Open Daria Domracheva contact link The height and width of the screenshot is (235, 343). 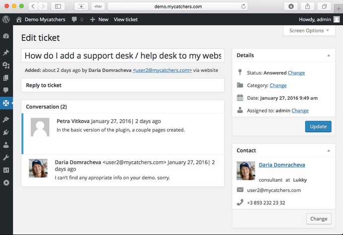[282, 165]
